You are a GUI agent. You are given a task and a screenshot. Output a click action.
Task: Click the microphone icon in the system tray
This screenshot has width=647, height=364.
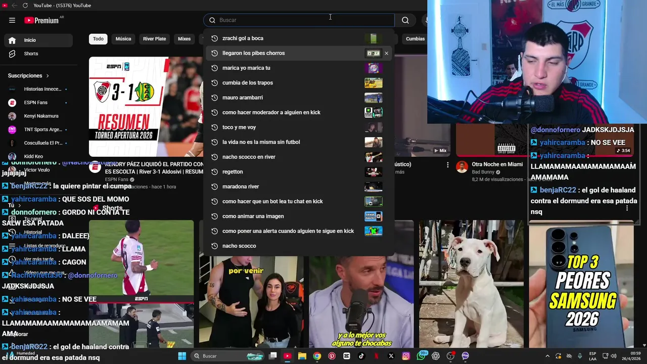580,356
